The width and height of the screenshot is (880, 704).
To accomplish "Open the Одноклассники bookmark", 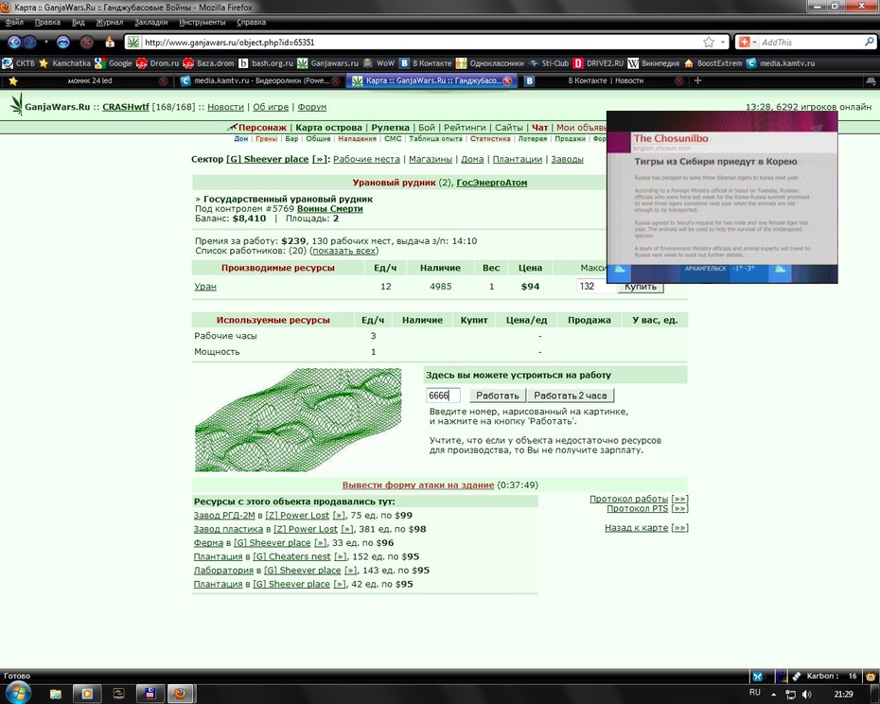I will tap(489, 63).
